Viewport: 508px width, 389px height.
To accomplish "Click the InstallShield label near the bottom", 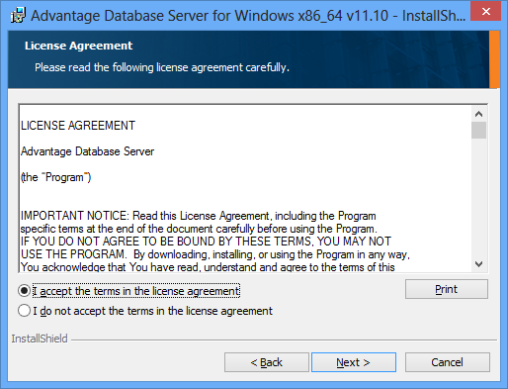I will (x=40, y=339).
